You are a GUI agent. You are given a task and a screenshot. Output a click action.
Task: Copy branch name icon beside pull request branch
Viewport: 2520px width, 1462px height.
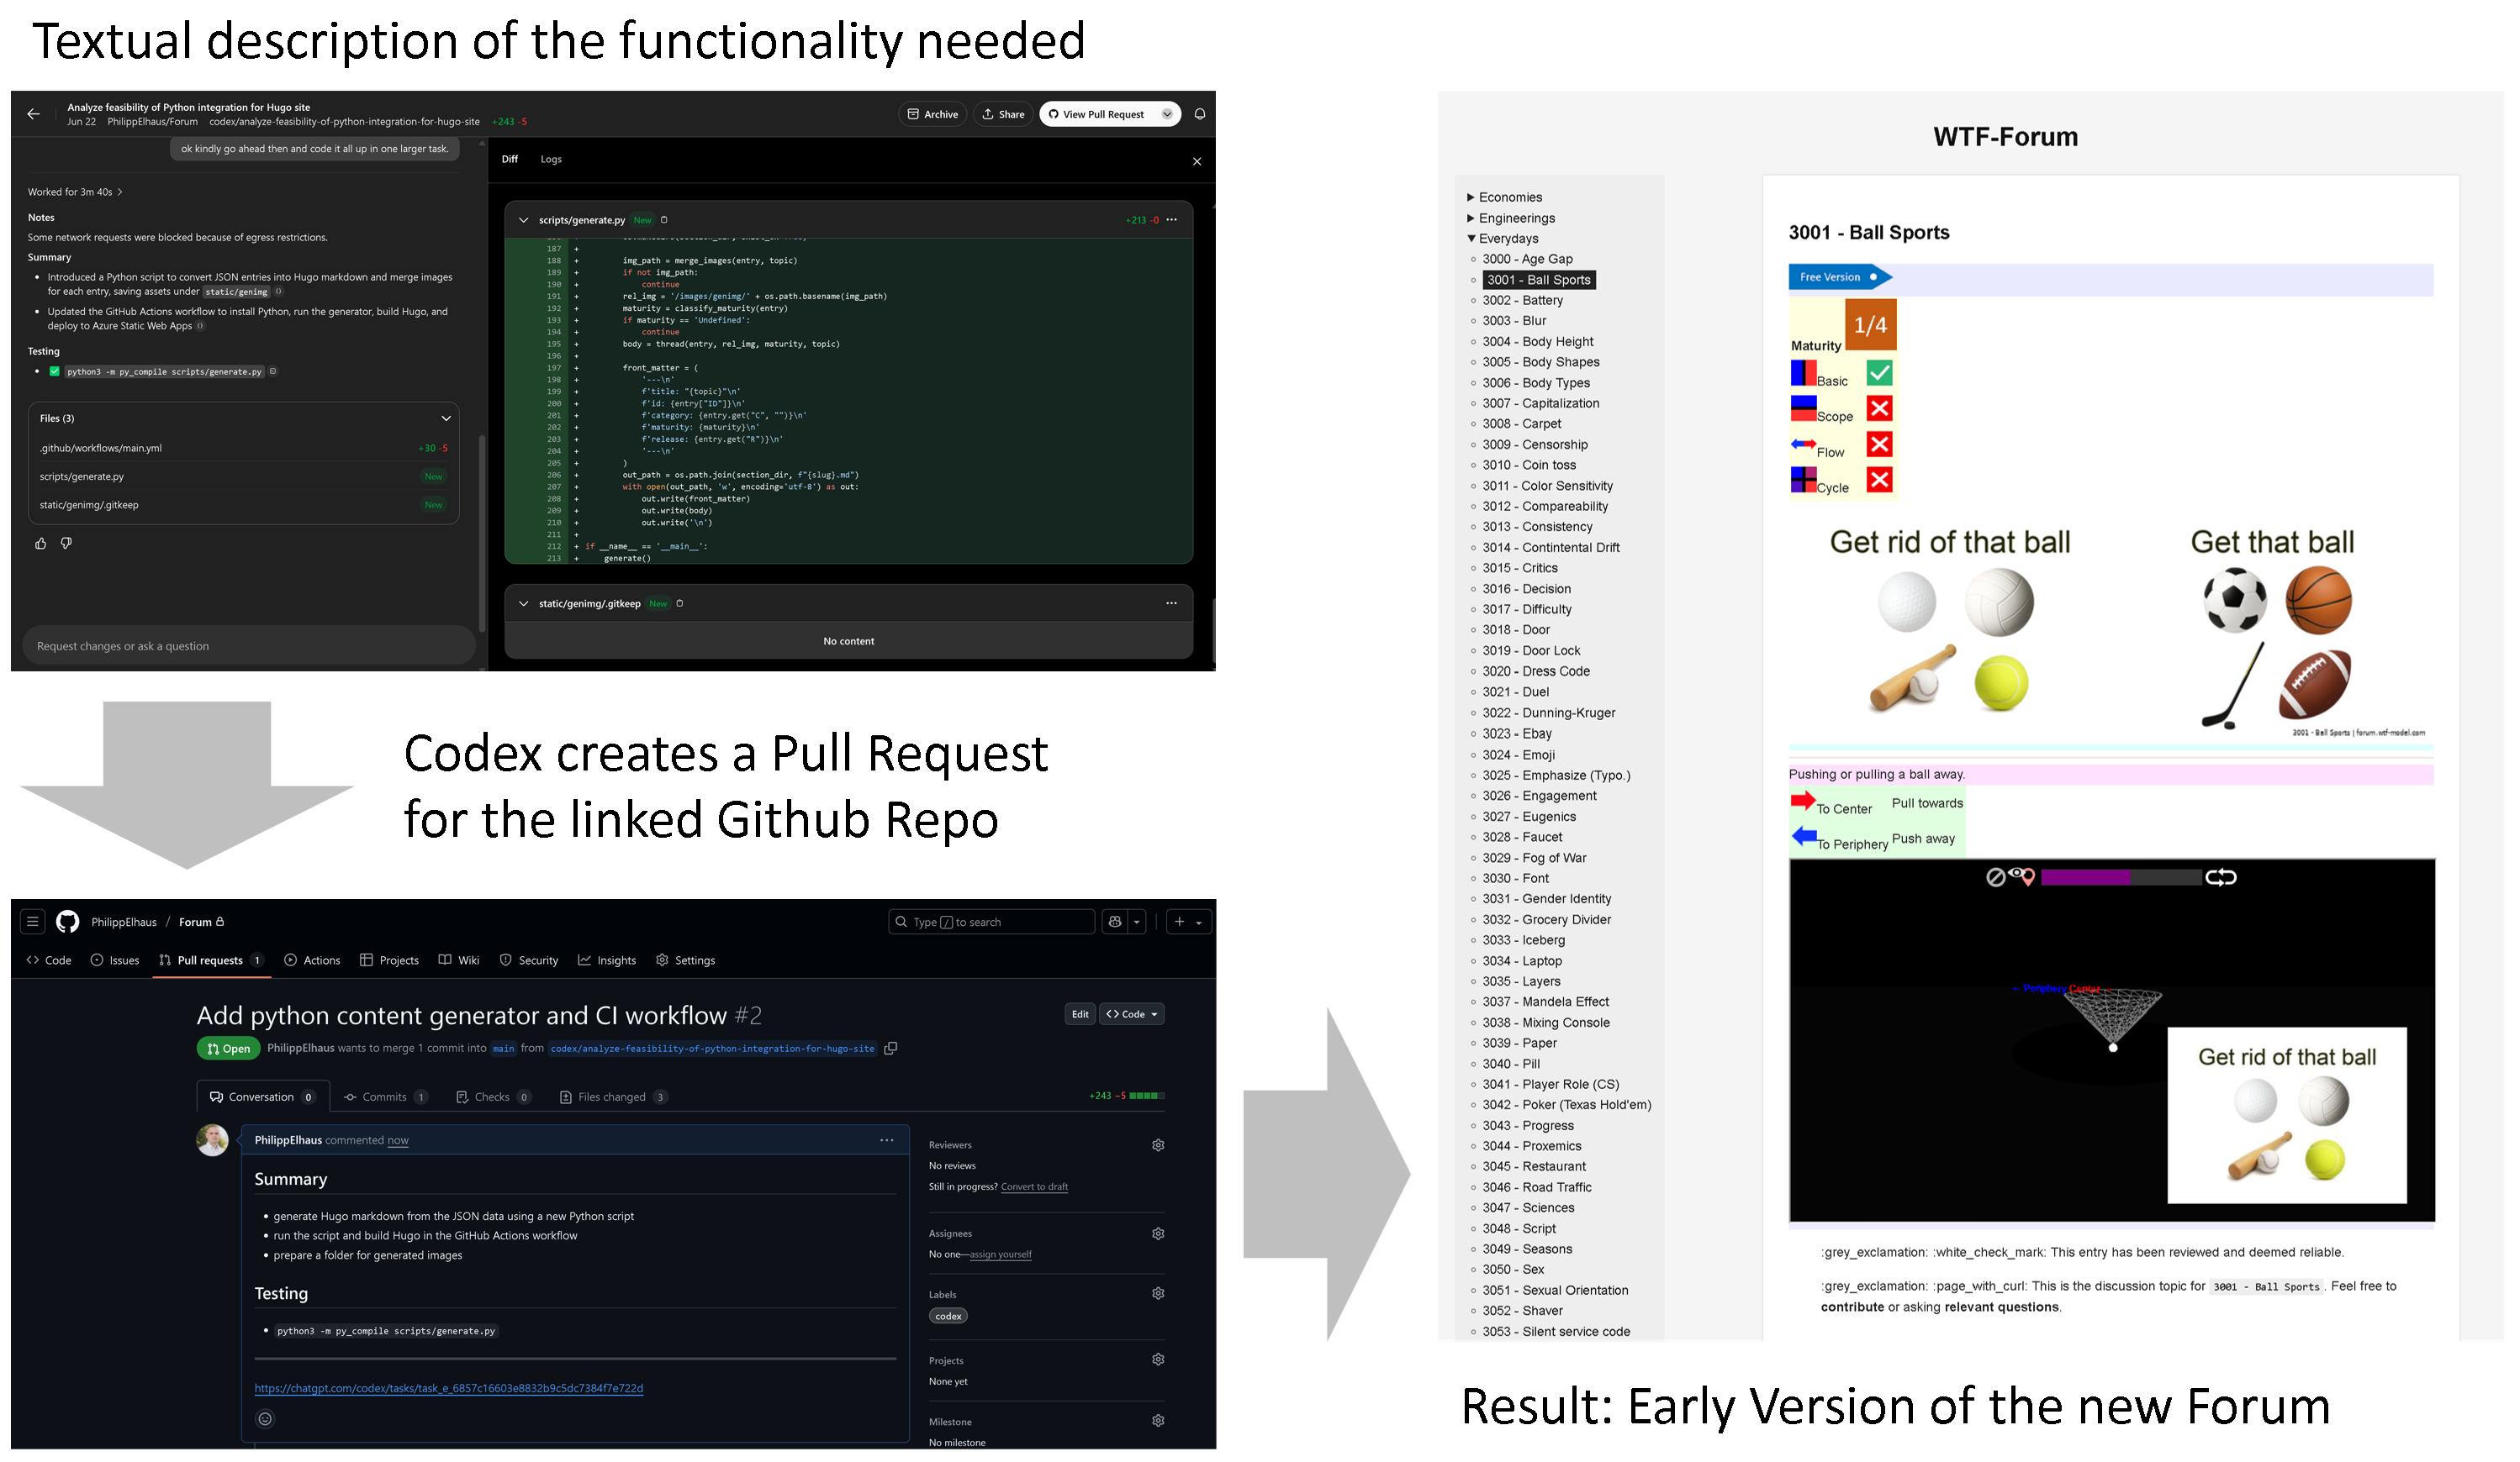(x=891, y=1049)
